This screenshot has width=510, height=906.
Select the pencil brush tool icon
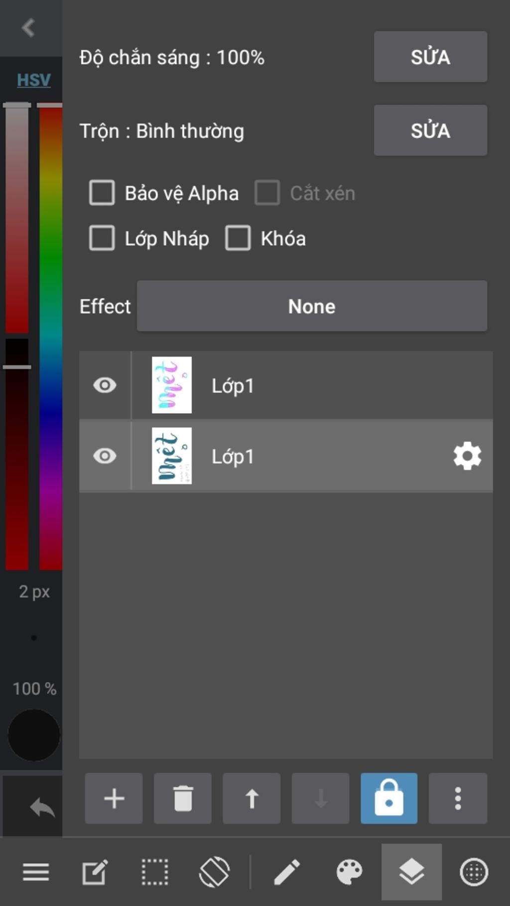[x=287, y=872]
